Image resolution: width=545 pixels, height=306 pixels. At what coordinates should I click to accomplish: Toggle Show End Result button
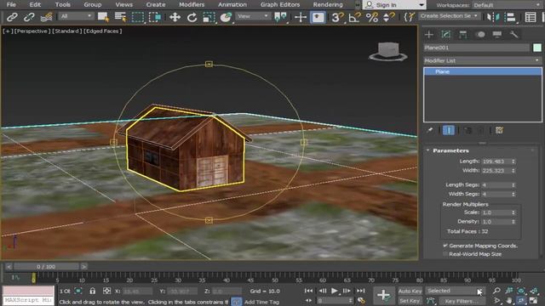pos(449,130)
